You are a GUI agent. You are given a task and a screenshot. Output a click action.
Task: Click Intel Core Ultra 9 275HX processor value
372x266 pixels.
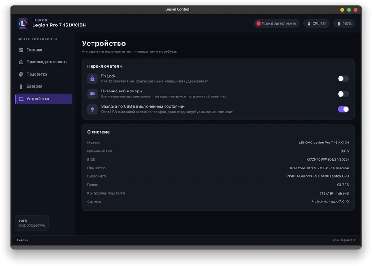319,168
